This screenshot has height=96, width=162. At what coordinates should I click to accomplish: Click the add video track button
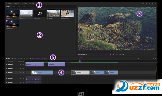[x=10, y=61]
